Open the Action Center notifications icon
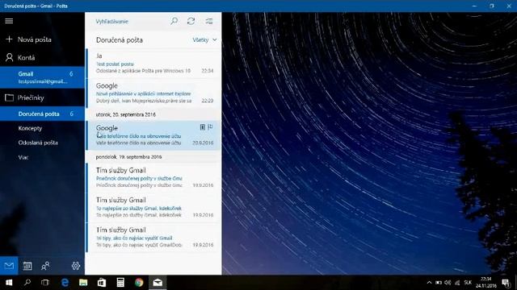The width and height of the screenshot is (517, 290). point(506,283)
